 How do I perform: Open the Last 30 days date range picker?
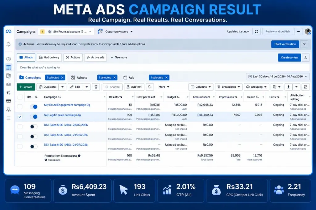[278, 77]
